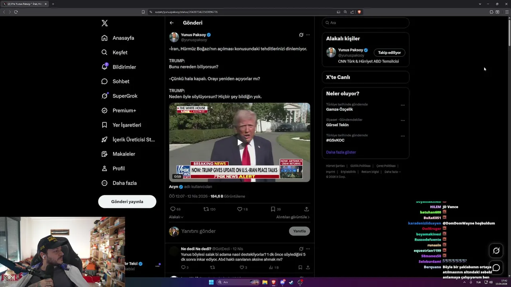Open main post three-dot more menu

coord(308,35)
